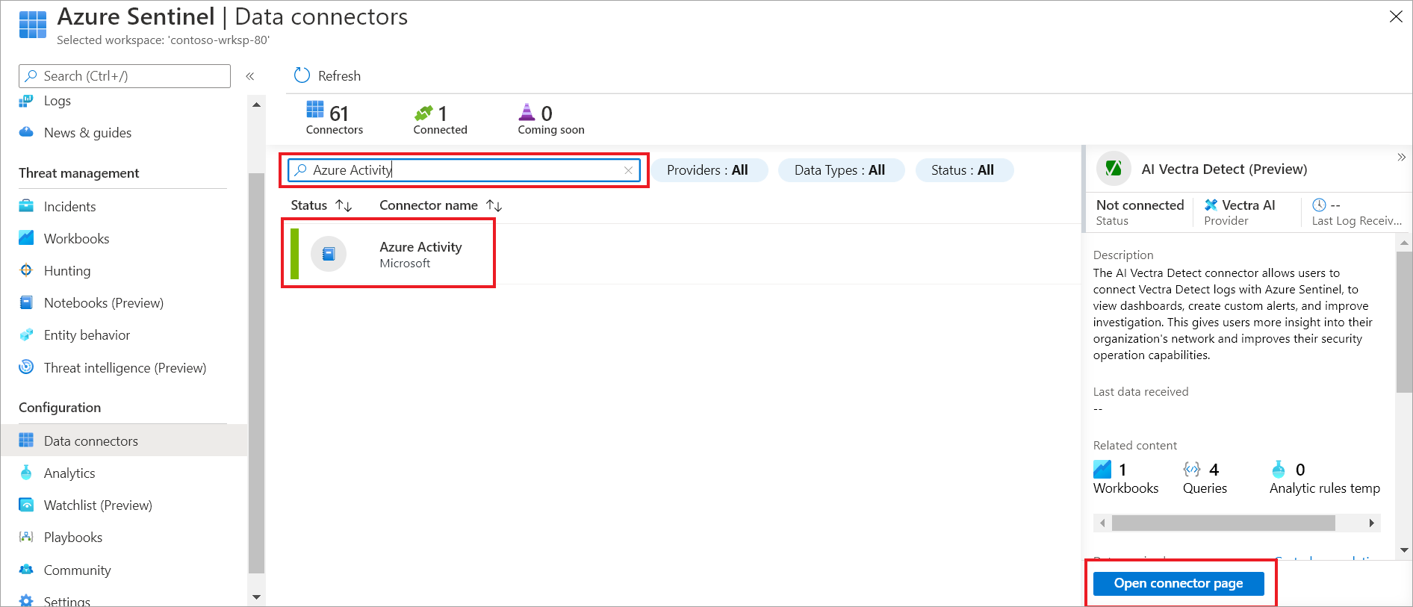The image size is (1413, 607).
Task: Click the Azure Sentinel logo icon
Action: 32,25
